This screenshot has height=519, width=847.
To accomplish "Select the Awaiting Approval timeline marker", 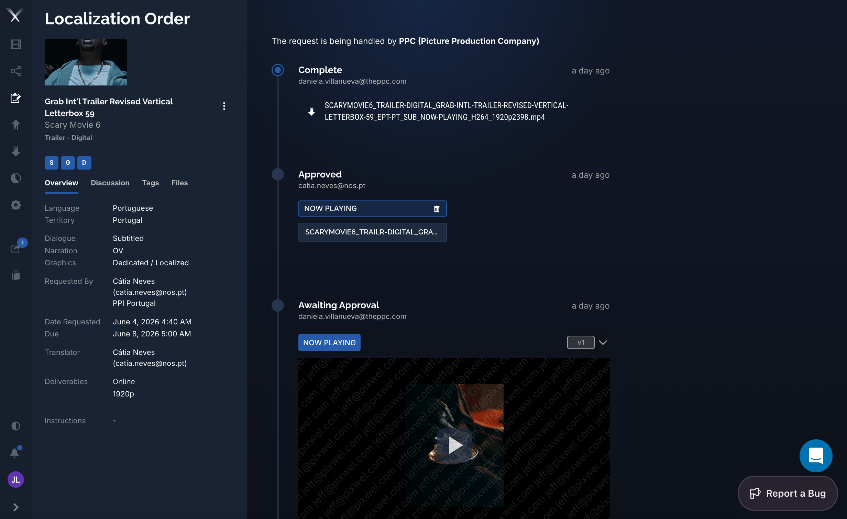I will [x=277, y=305].
